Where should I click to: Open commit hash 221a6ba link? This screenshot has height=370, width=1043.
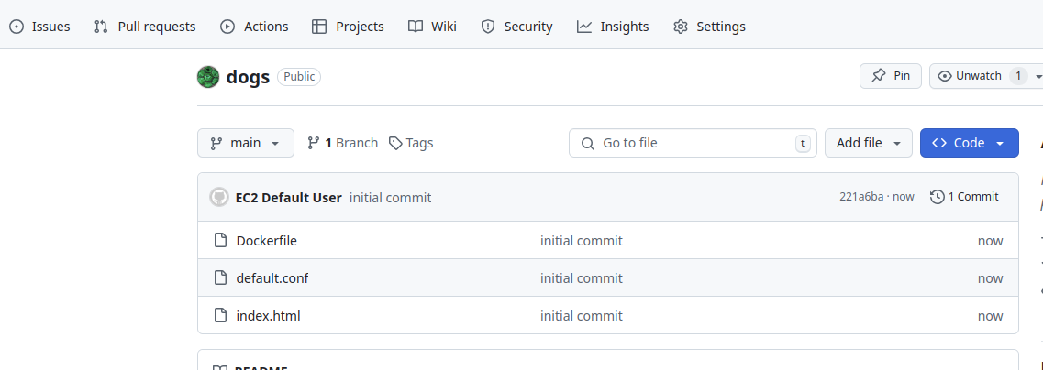pos(861,197)
